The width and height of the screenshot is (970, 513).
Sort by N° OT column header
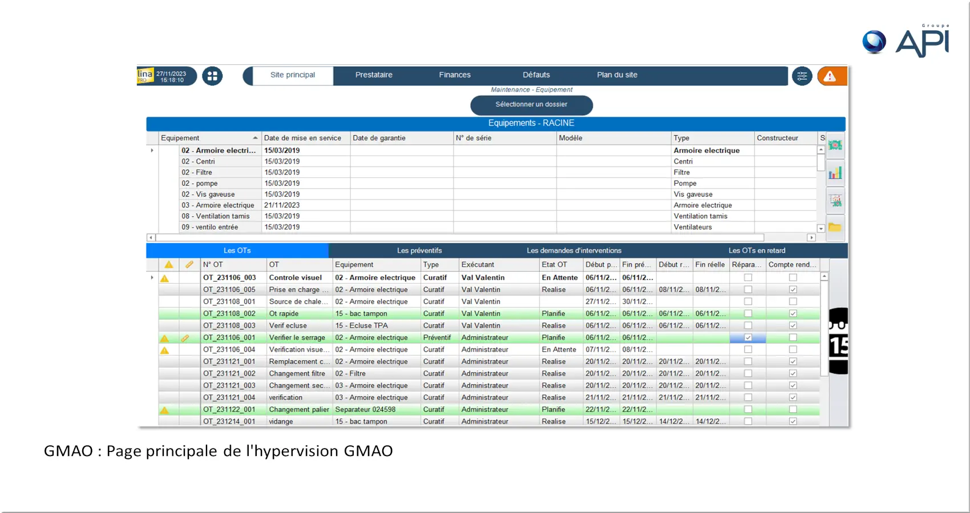point(233,264)
